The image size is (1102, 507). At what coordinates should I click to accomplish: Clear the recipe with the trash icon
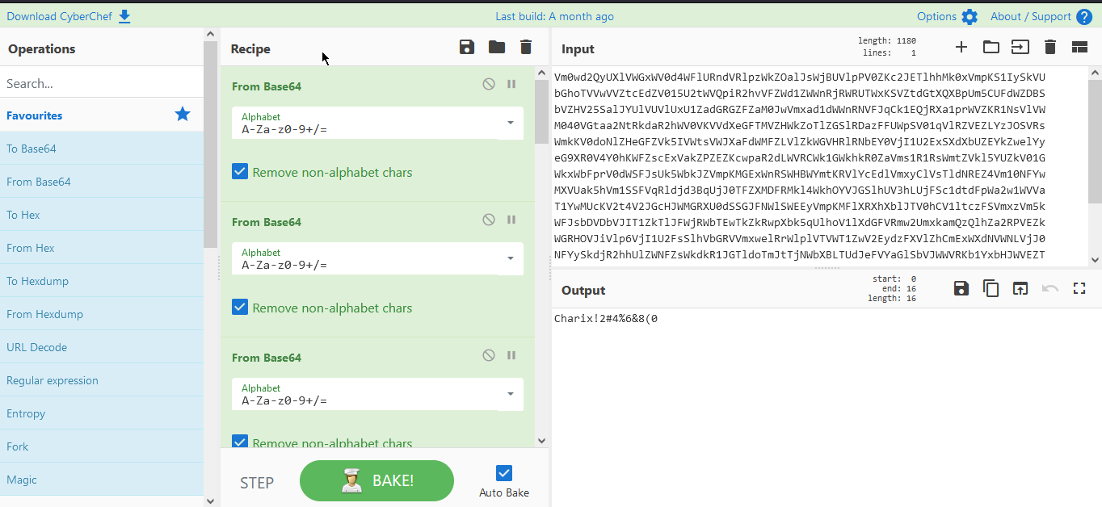(x=526, y=48)
